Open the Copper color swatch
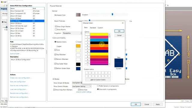Image resolution: width=192 pixels, height=108 pixels. click(78, 46)
